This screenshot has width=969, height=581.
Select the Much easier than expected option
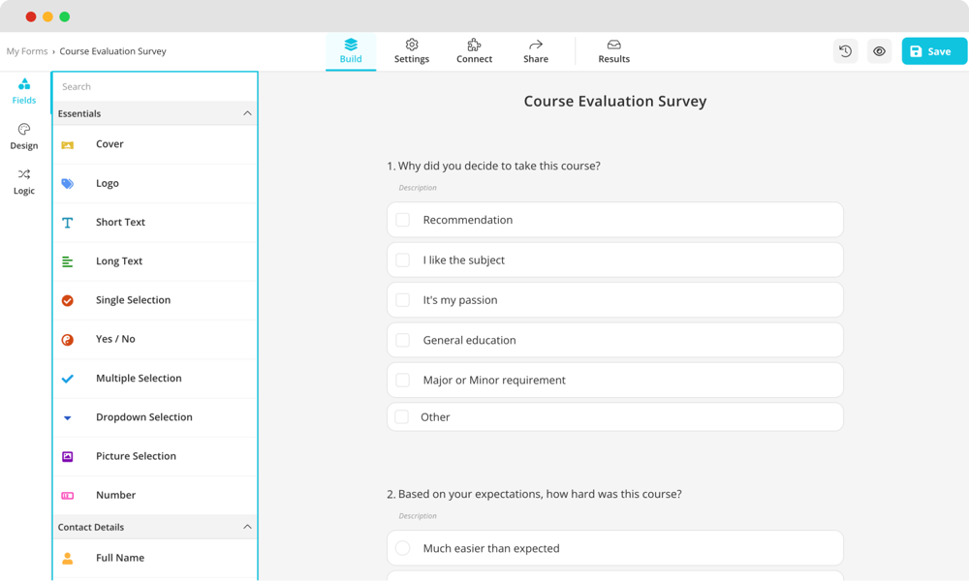[x=402, y=548]
